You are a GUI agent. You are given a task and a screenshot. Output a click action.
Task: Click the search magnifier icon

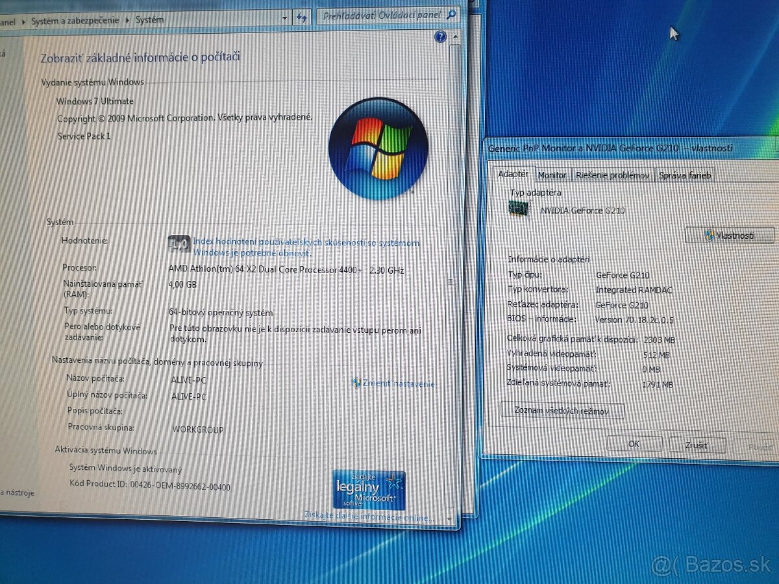(x=451, y=14)
